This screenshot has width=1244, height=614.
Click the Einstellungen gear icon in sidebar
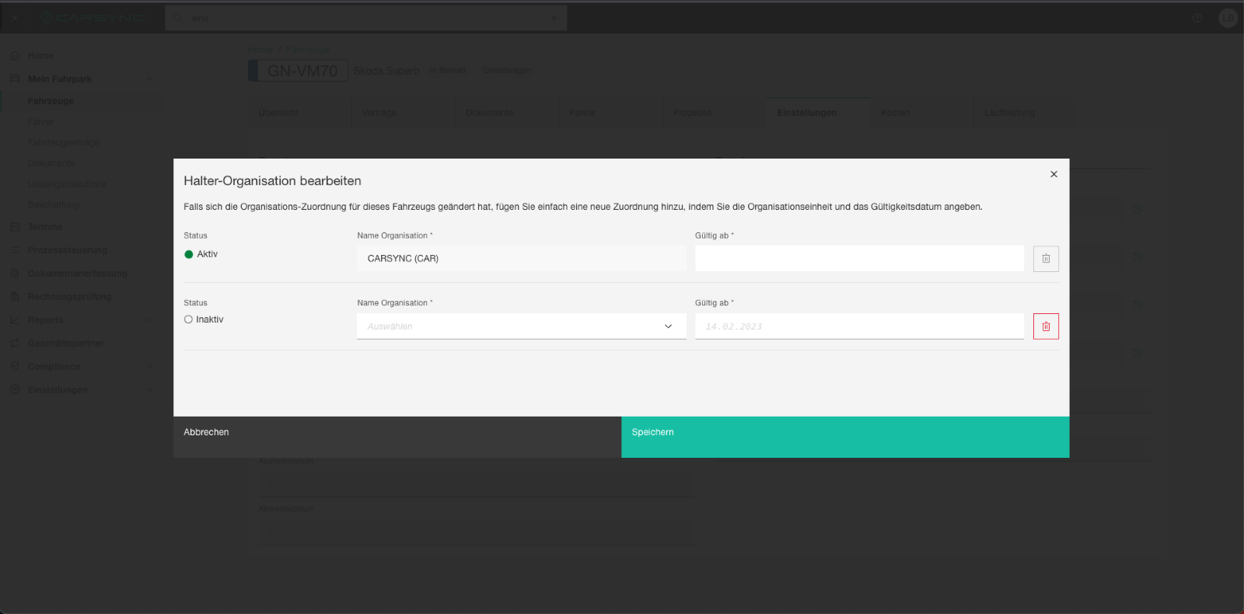coord(15,390)
